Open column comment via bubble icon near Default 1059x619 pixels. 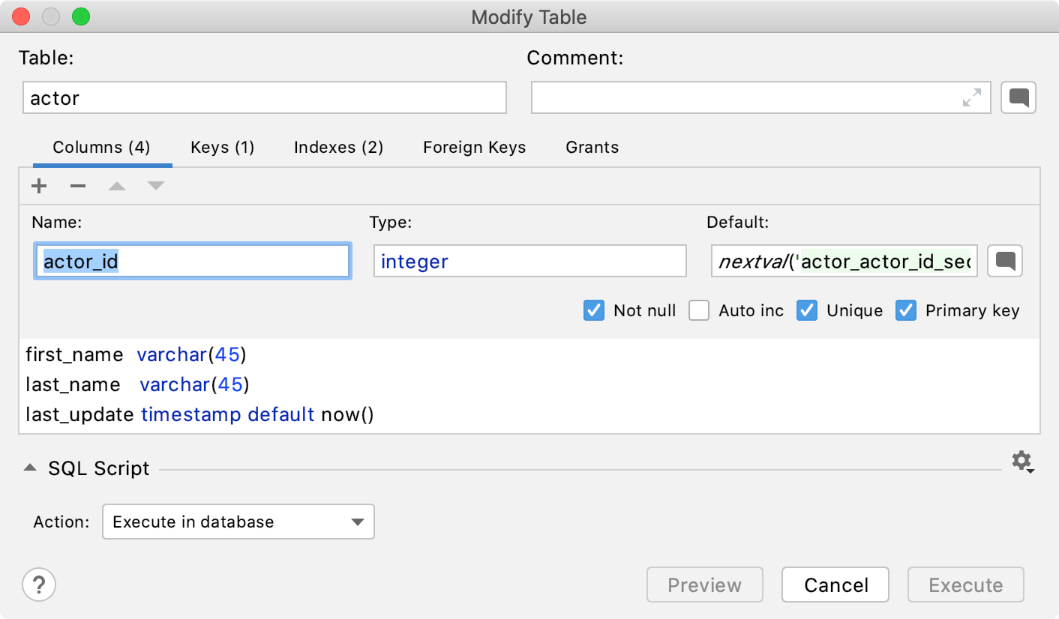tap(1004, 261)
